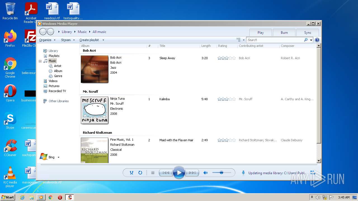Open Google Chrome from the taskbar

click(x=50, y=197)
